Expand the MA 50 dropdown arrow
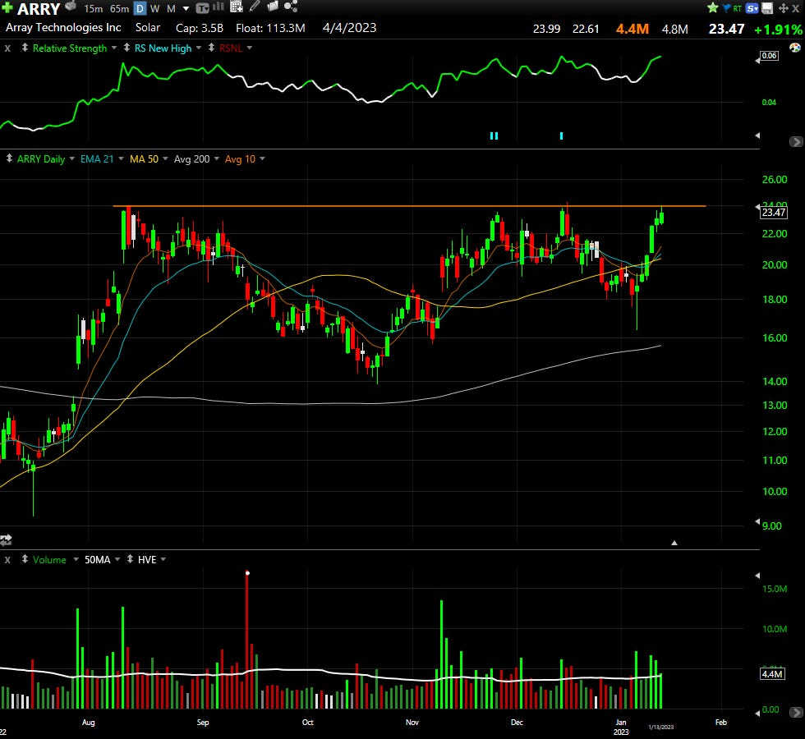 pyautogui.click(x=165, y=158)
